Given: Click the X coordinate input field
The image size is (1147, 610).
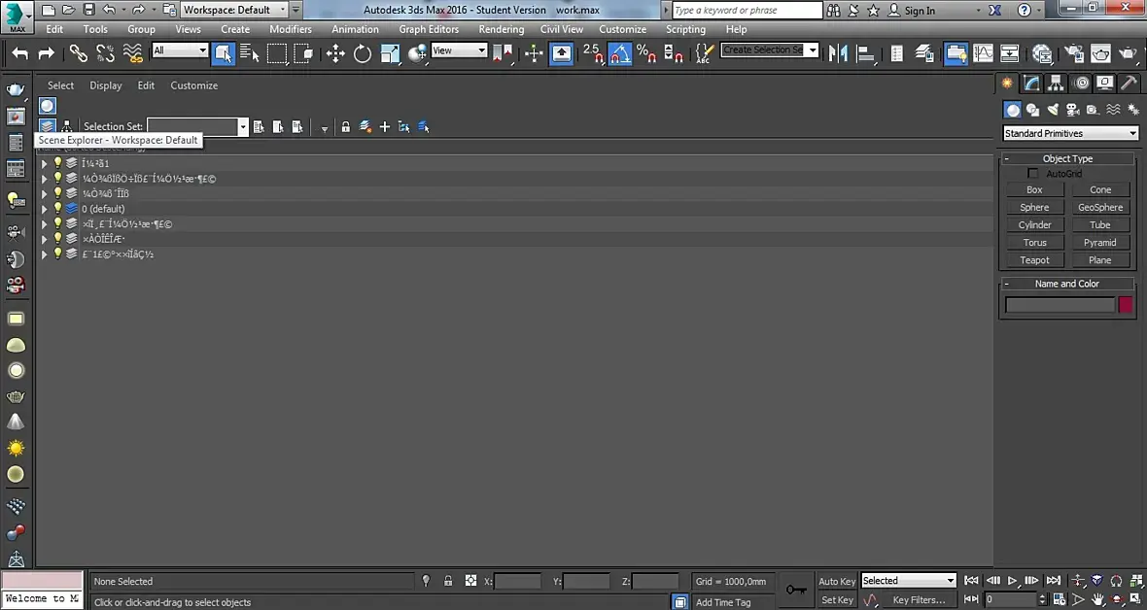Looking at the screenshot, I should tap(517, 582).
